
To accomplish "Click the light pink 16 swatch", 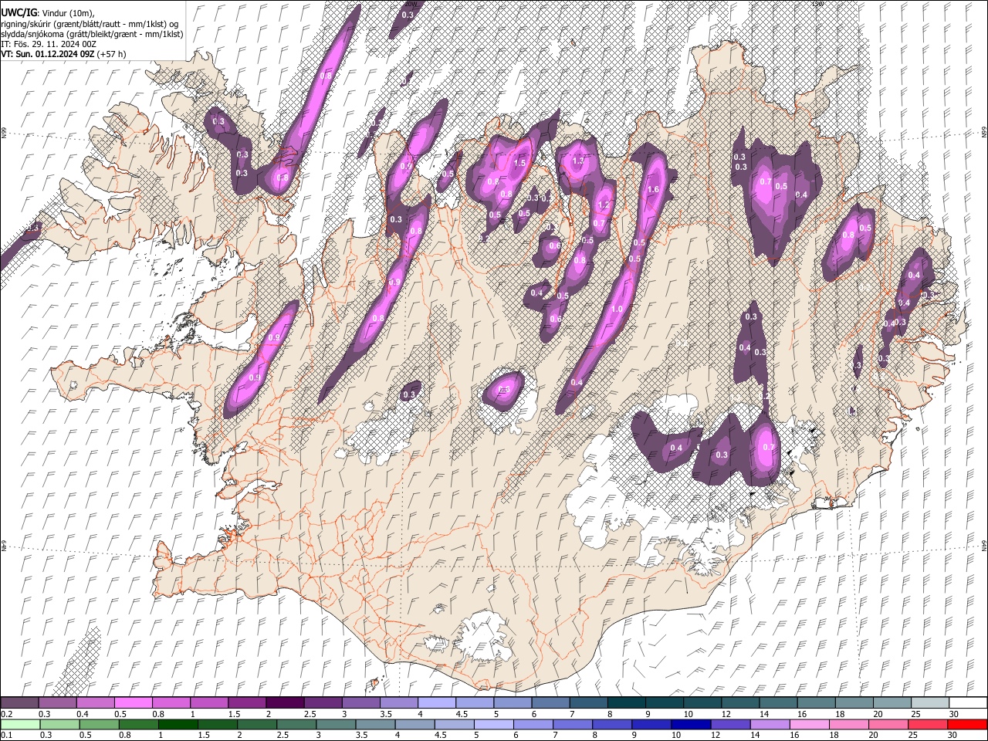I will pyautogui.click(x=809, y=724).
